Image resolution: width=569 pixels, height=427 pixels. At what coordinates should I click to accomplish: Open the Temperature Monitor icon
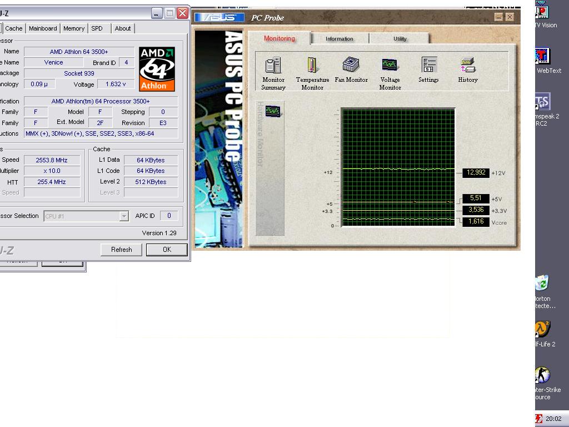pos(312,73)
